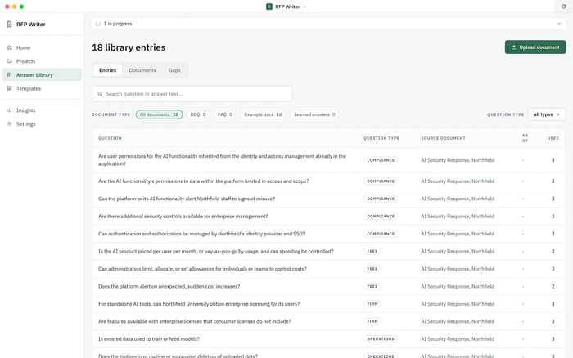Click the RFP Writer document icon in sidebar header
The image size is (573, 358).
click(9, 25)
